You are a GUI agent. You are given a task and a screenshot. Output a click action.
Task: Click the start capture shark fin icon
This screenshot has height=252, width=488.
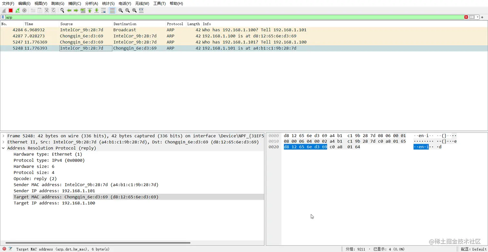pos(4,10)
